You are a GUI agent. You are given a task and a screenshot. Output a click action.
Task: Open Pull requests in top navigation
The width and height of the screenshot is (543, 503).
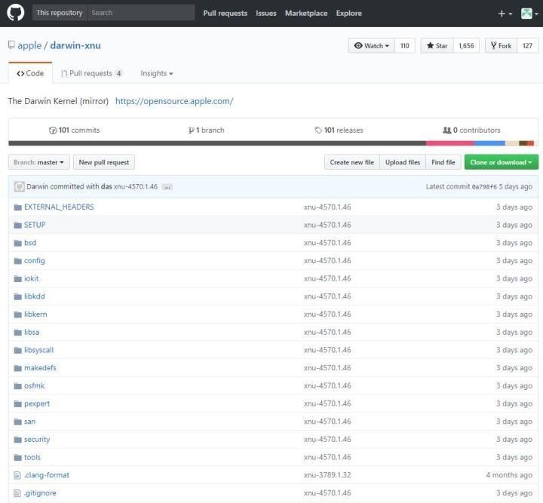pos(225,13)
